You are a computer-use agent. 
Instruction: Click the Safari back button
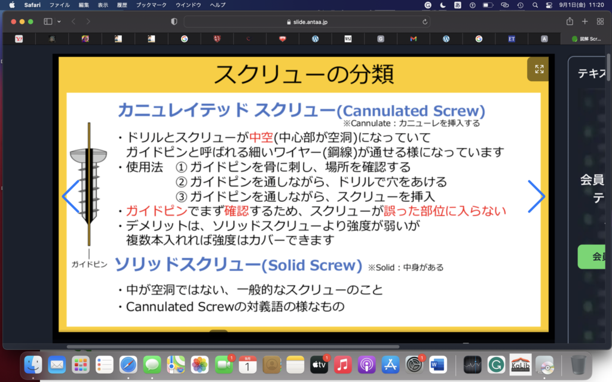[x=74, y=21]
